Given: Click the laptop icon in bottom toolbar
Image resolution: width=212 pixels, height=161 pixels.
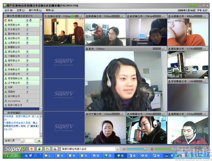Looking at the screenshot, I should (x=55, y=149).
